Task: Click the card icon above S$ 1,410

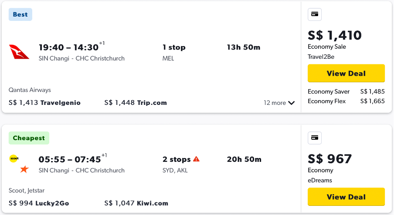Action: pyautogui.click(x=315, y=14)
